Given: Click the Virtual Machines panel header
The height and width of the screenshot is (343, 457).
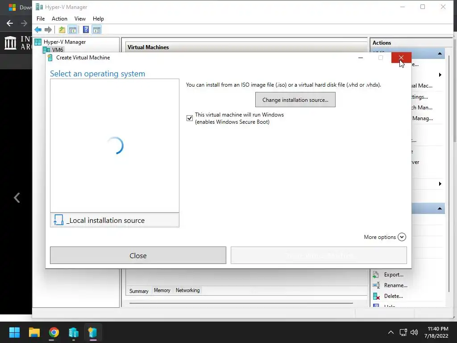Looking at the screenshot, I should [x=246, y=47].
